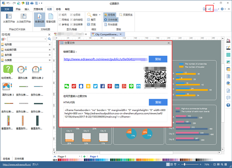
Task: Open the 缩放 zoom dropdown
Action: pyautogui.click(x=93, y=15)
